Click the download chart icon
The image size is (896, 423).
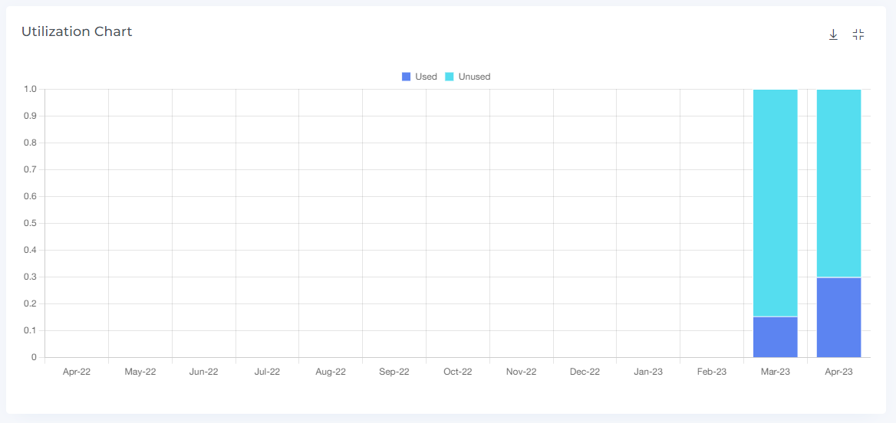tap(833, 34)
